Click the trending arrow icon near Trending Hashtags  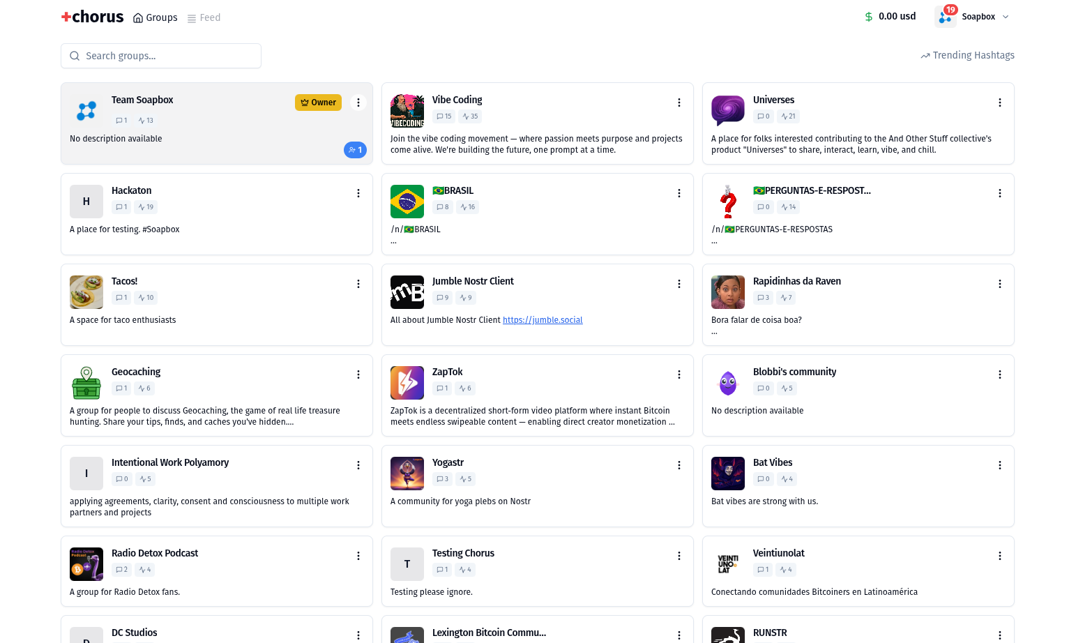click(926, 55)
